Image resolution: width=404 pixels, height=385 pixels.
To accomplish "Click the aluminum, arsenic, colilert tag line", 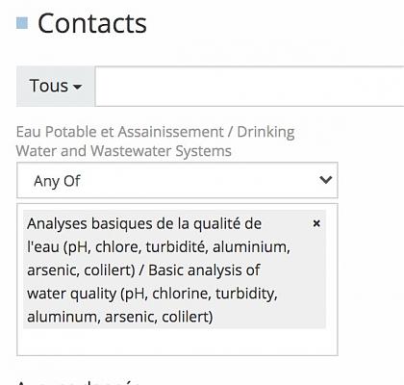I will tap(120, 317).
